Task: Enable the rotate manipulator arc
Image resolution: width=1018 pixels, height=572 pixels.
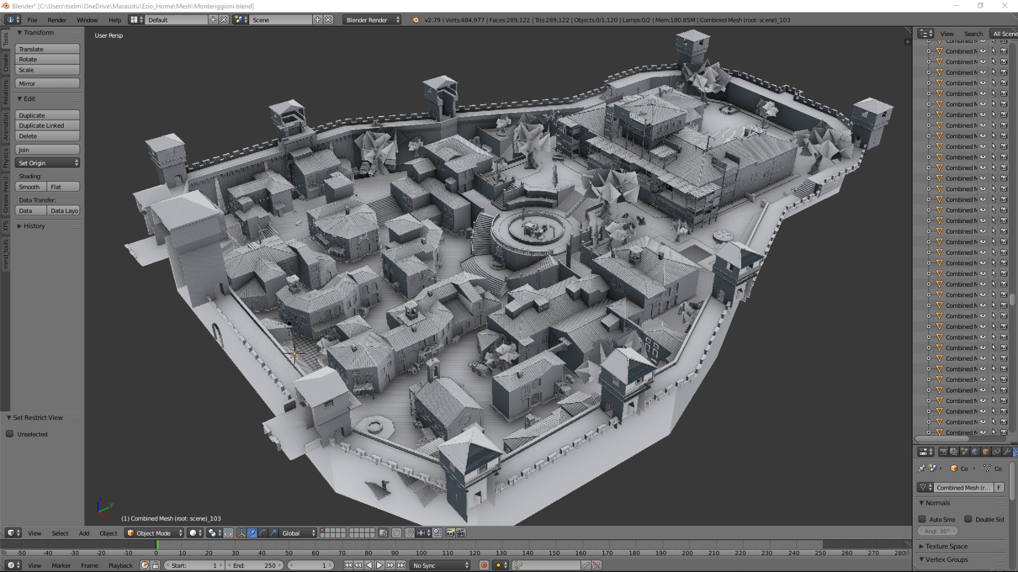Action: (263, 533)
